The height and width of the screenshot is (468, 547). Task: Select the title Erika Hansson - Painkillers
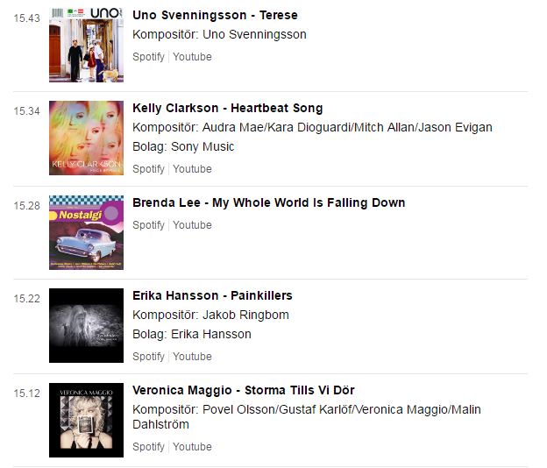(212, 295)
